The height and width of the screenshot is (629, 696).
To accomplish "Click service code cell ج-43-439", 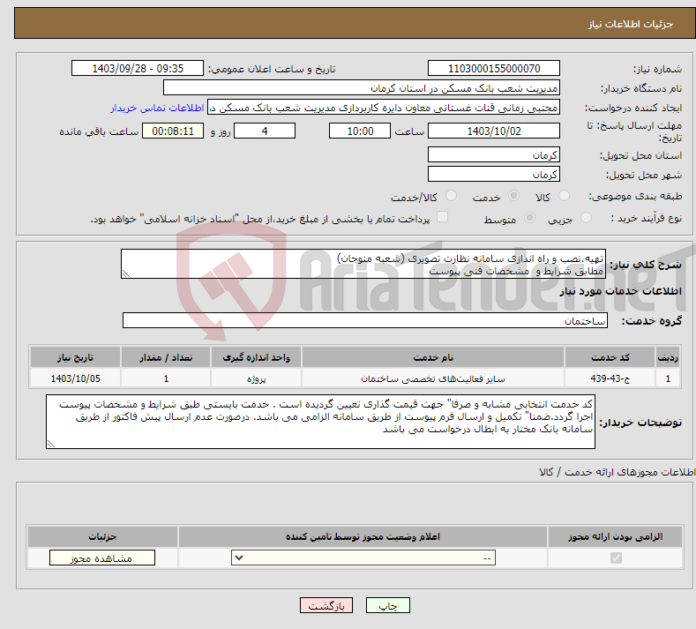I will [610, 378].
